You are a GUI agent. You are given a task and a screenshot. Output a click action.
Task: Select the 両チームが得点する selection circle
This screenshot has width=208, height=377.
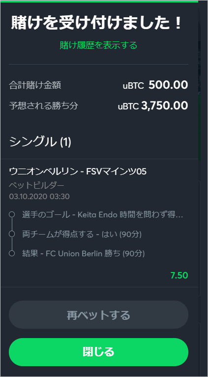tap(12, 234)
